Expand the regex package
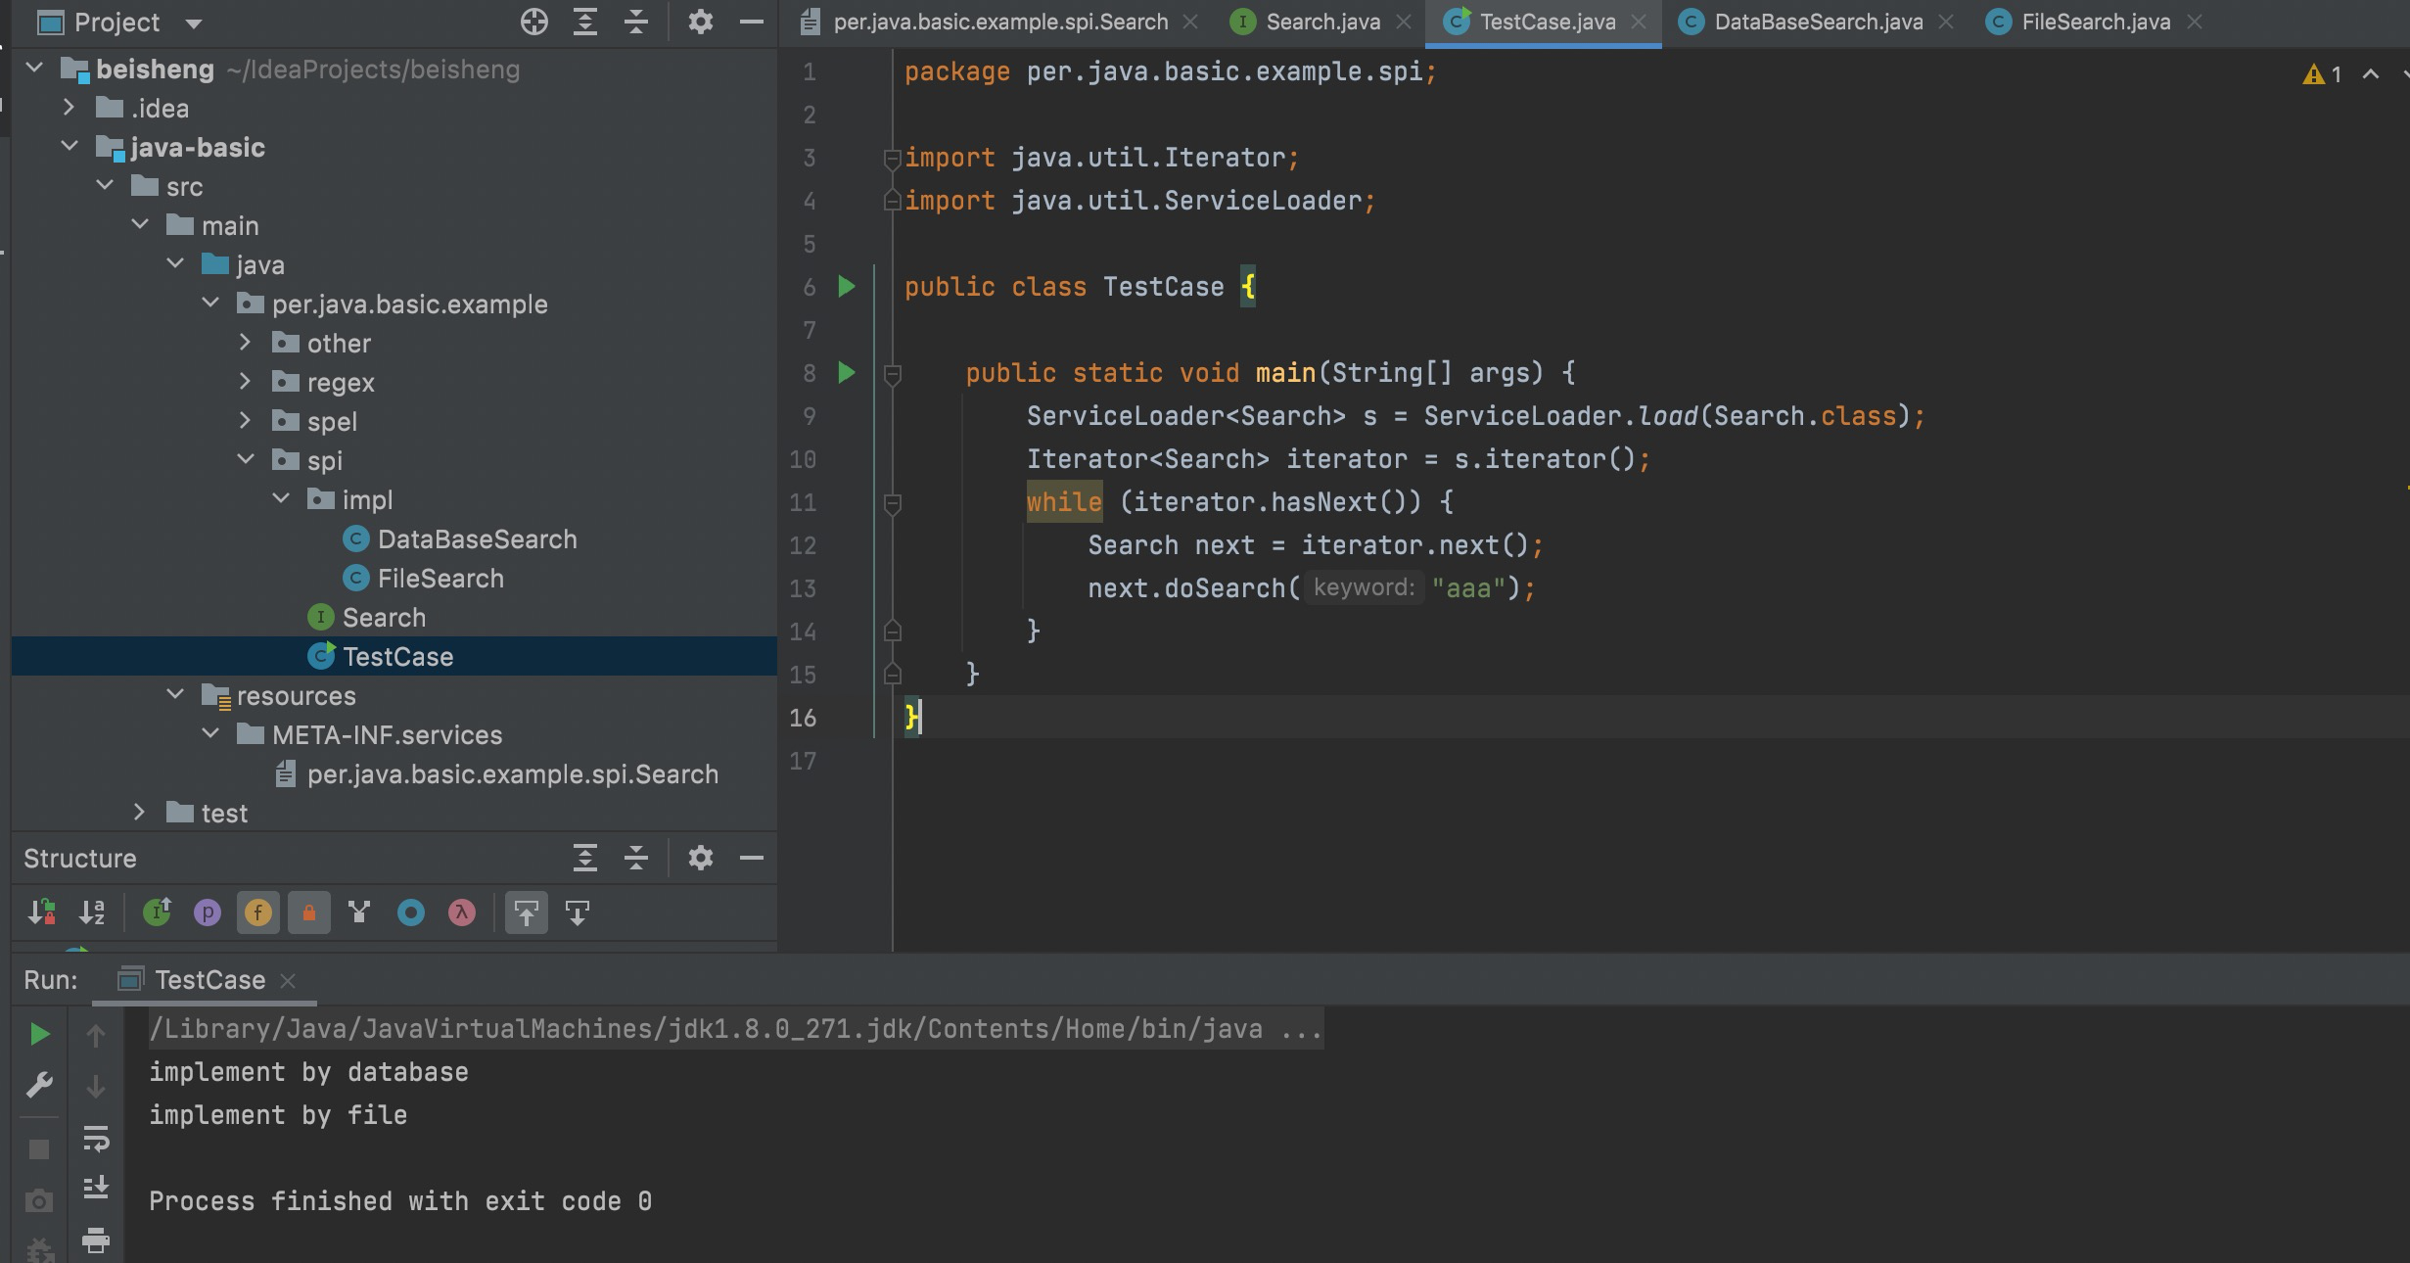Viewport: 2410px width, 1263px height. (x=246, y=382)
